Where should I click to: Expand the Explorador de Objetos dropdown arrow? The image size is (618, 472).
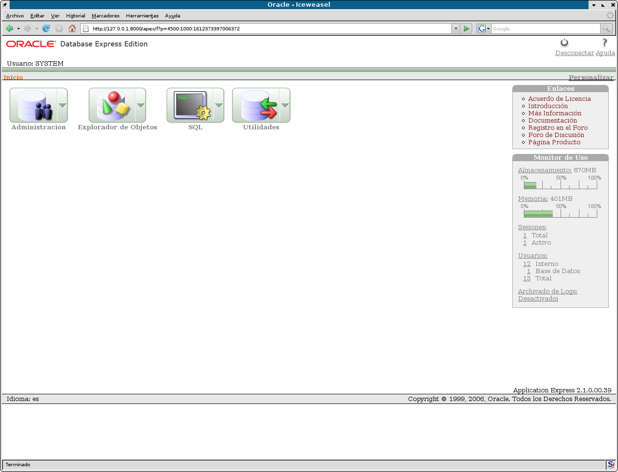point(140,105)
